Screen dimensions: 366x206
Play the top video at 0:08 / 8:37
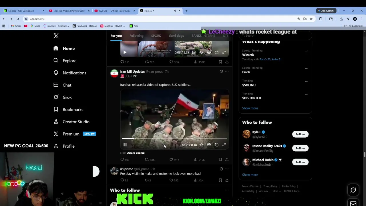coord(125,52)
